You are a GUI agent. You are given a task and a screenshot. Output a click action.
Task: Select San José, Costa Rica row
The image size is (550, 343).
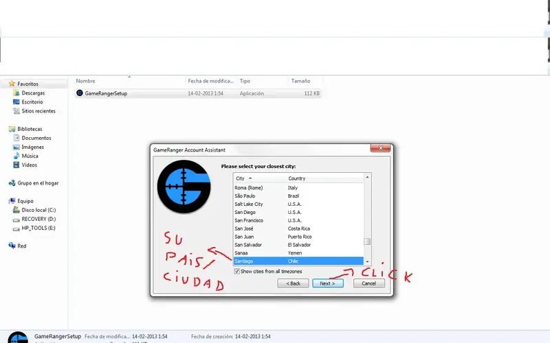tap(298, 228)
